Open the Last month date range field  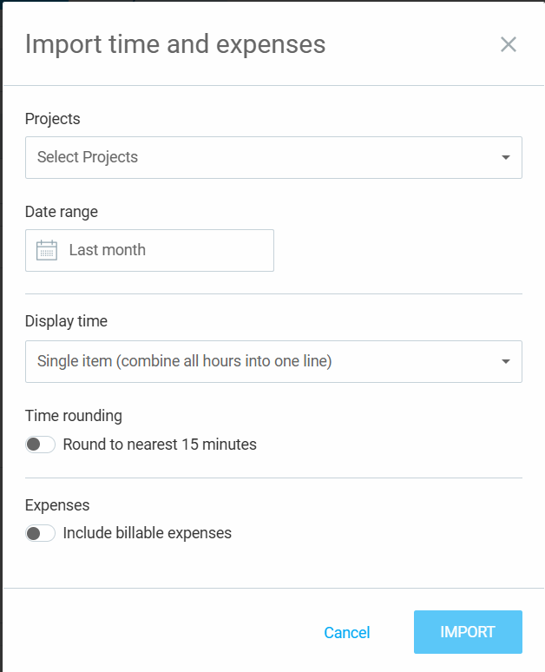(149, 250)
